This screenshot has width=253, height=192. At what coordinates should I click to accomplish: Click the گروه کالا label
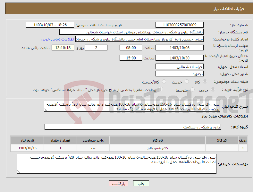[x=240, y=127]
